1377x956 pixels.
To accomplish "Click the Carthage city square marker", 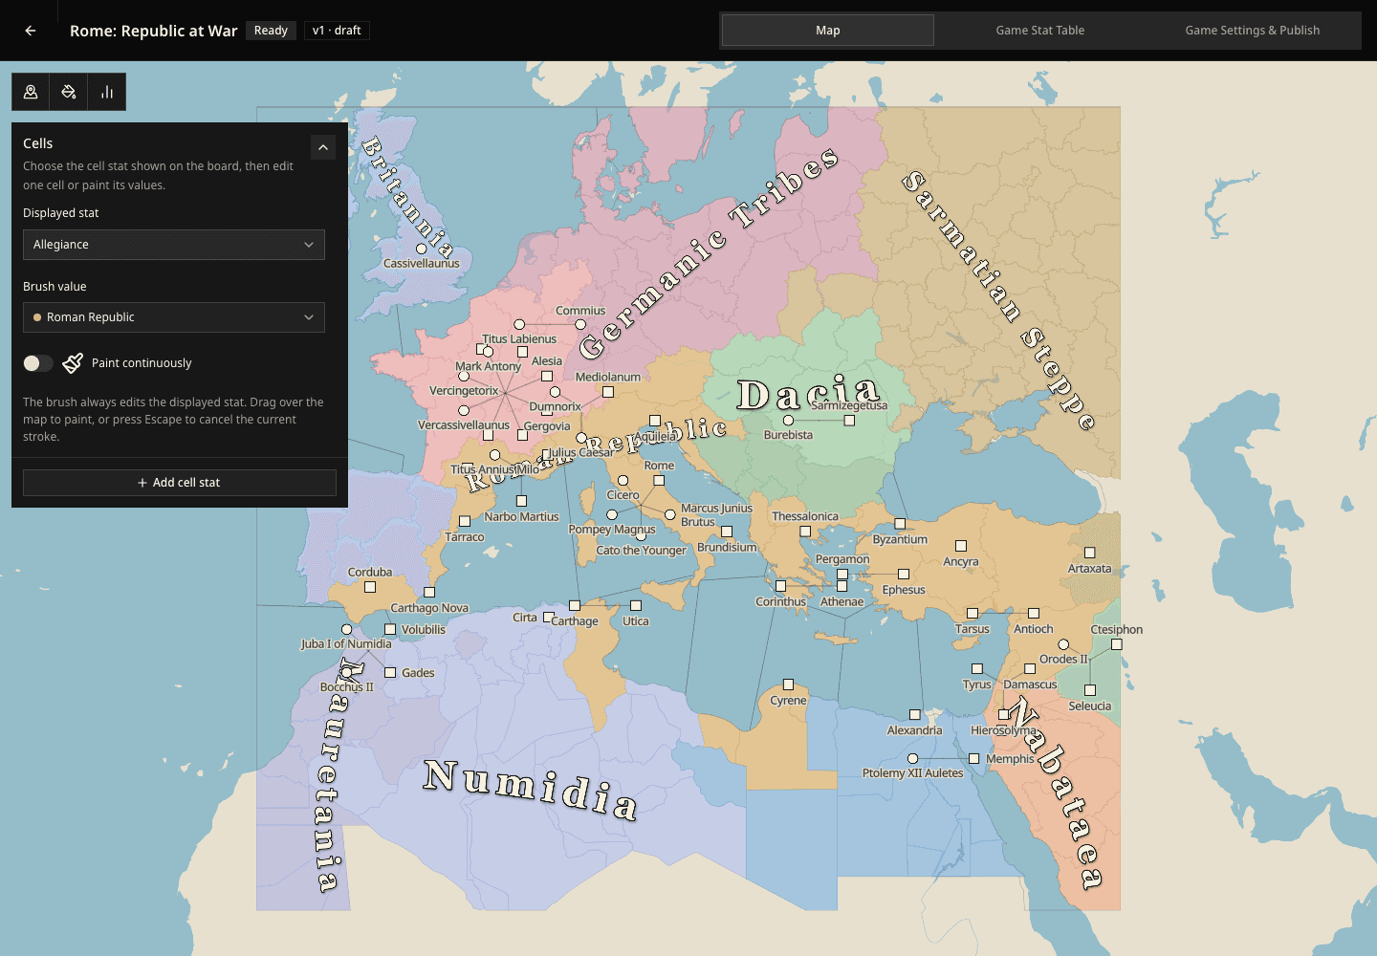I will pyautogui.click(x=575, y=605).
